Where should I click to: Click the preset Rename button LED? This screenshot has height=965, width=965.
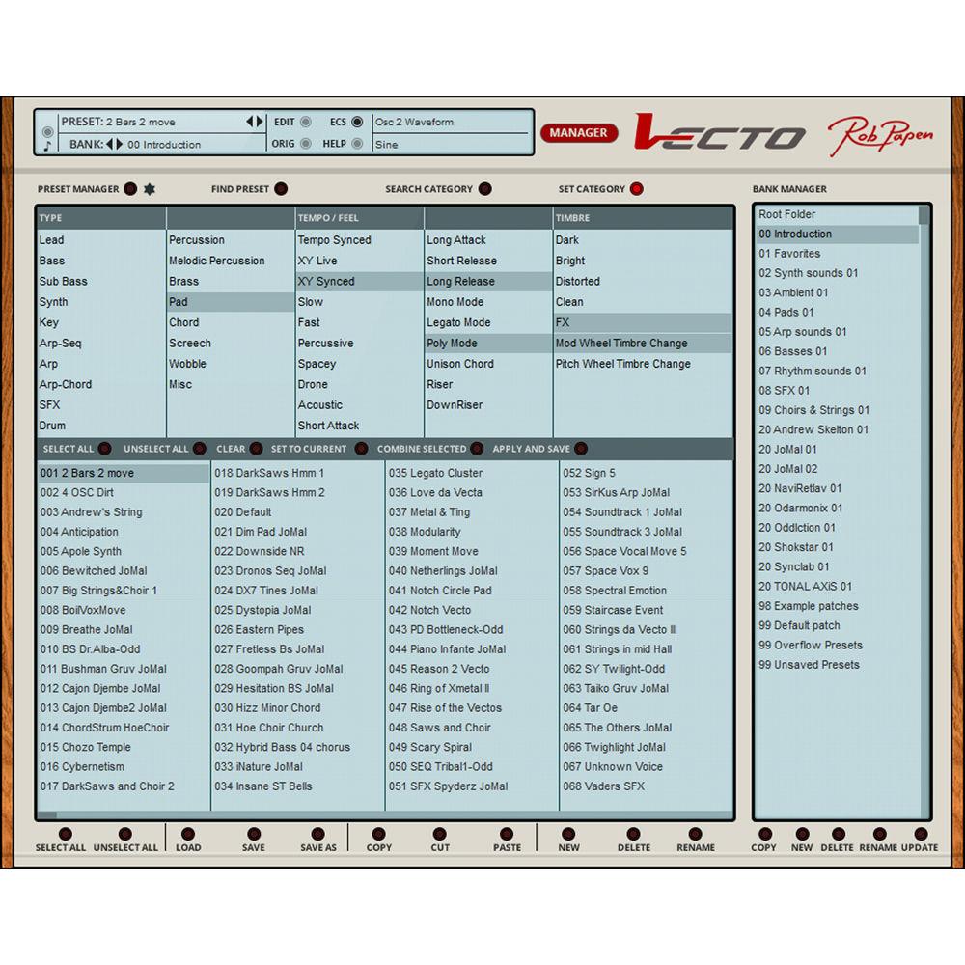coord(695,834)
